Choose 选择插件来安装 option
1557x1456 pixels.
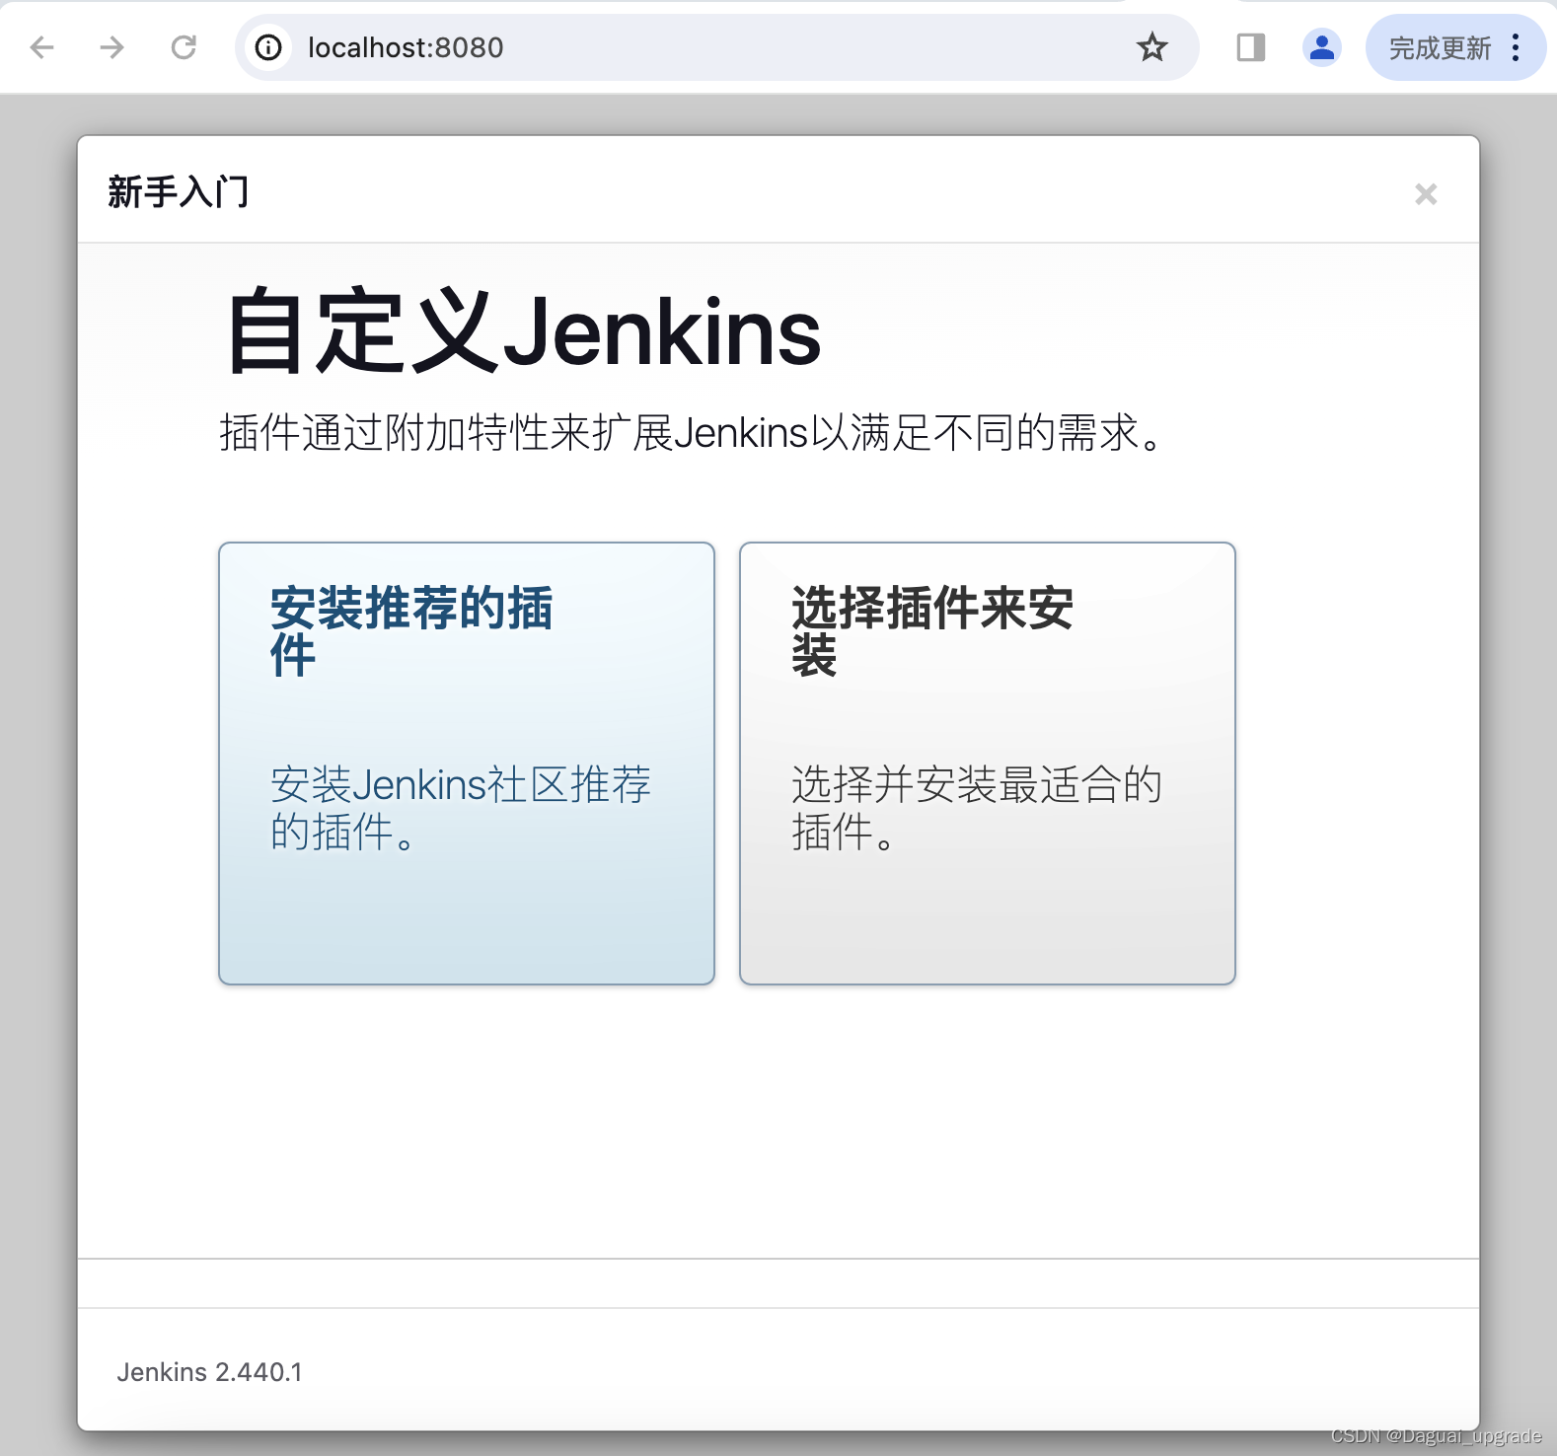(988, 764)
